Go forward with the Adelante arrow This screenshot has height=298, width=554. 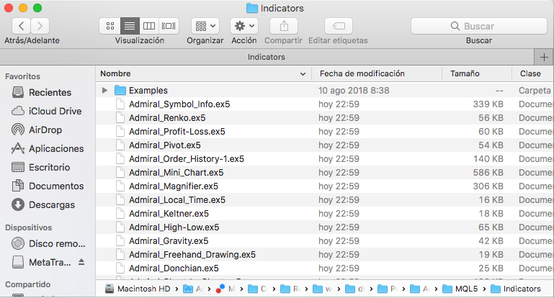[x=40, y=26]
